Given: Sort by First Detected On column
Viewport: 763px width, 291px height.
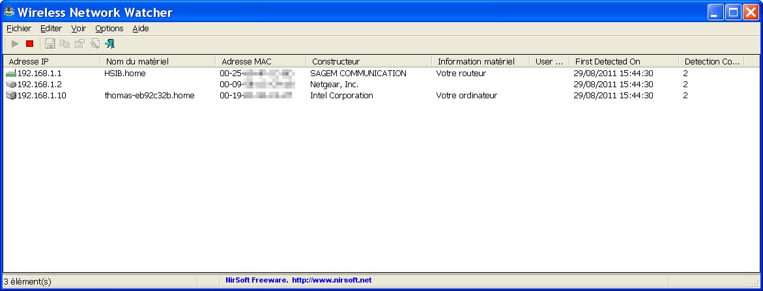Looking at the screenshot, I should 624,61.
